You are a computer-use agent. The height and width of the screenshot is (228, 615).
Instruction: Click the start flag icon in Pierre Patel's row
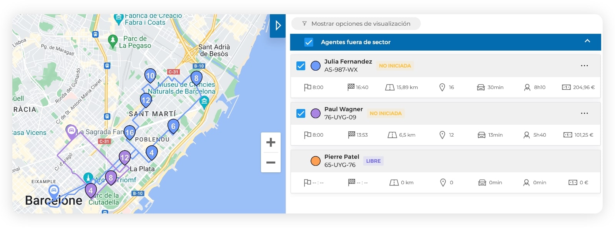(x=307, y=183)
